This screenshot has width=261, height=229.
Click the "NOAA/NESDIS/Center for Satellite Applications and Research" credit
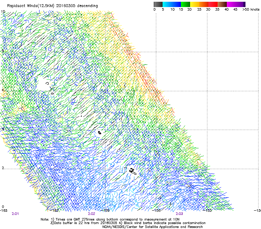coord(152,227)
